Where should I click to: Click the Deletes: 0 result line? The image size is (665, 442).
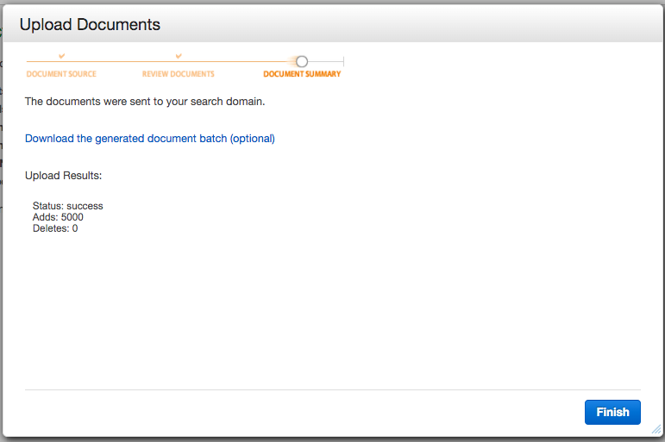(55, 228)
